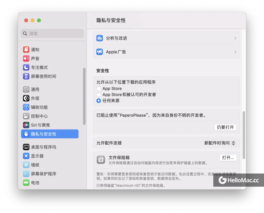Expand the Apple 广告 row chevron
Image resolution: width=264 pixels, height=213 pixels.
(x=235, y=52)
